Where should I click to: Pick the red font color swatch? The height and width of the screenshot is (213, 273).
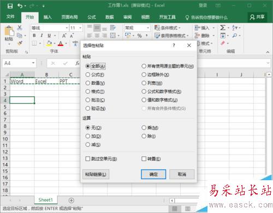point(61,43)
